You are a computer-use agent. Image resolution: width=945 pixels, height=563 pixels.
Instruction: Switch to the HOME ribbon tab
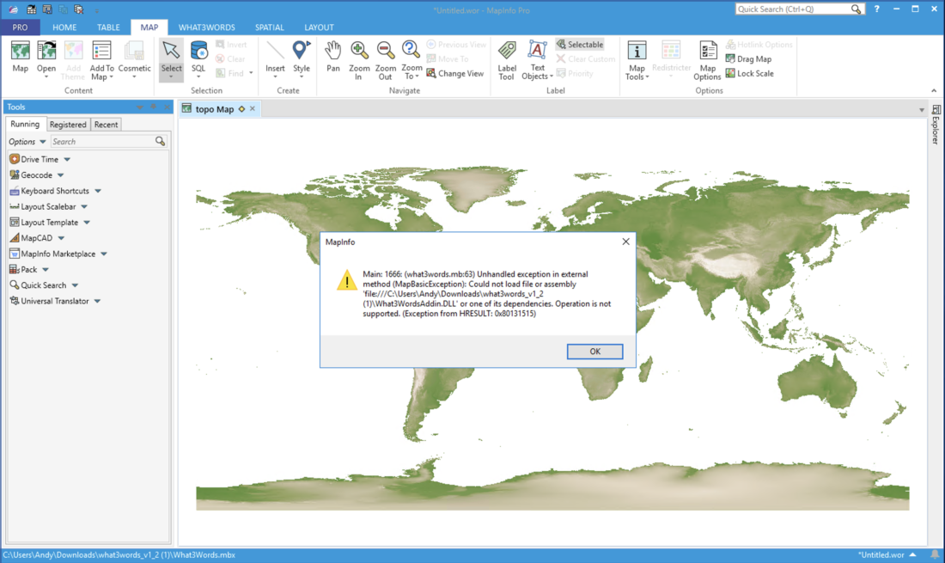(x=64, y=28)
